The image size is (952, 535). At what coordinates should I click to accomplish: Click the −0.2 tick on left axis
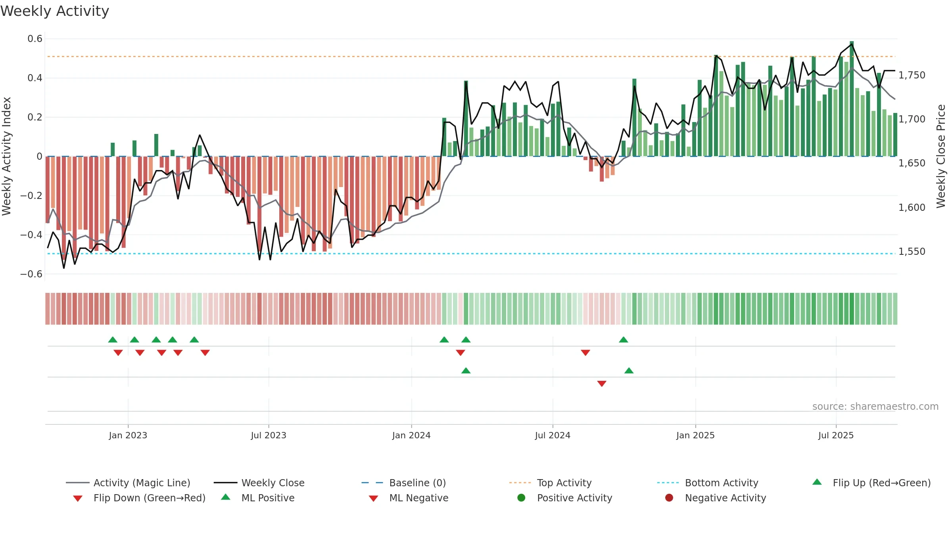click(x=31, y=196)
